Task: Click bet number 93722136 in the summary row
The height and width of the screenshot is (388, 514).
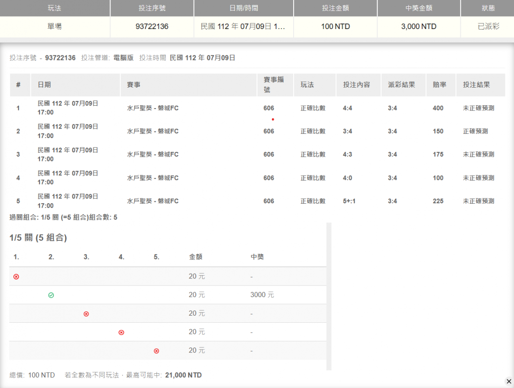Action: (x=152, y=27)
